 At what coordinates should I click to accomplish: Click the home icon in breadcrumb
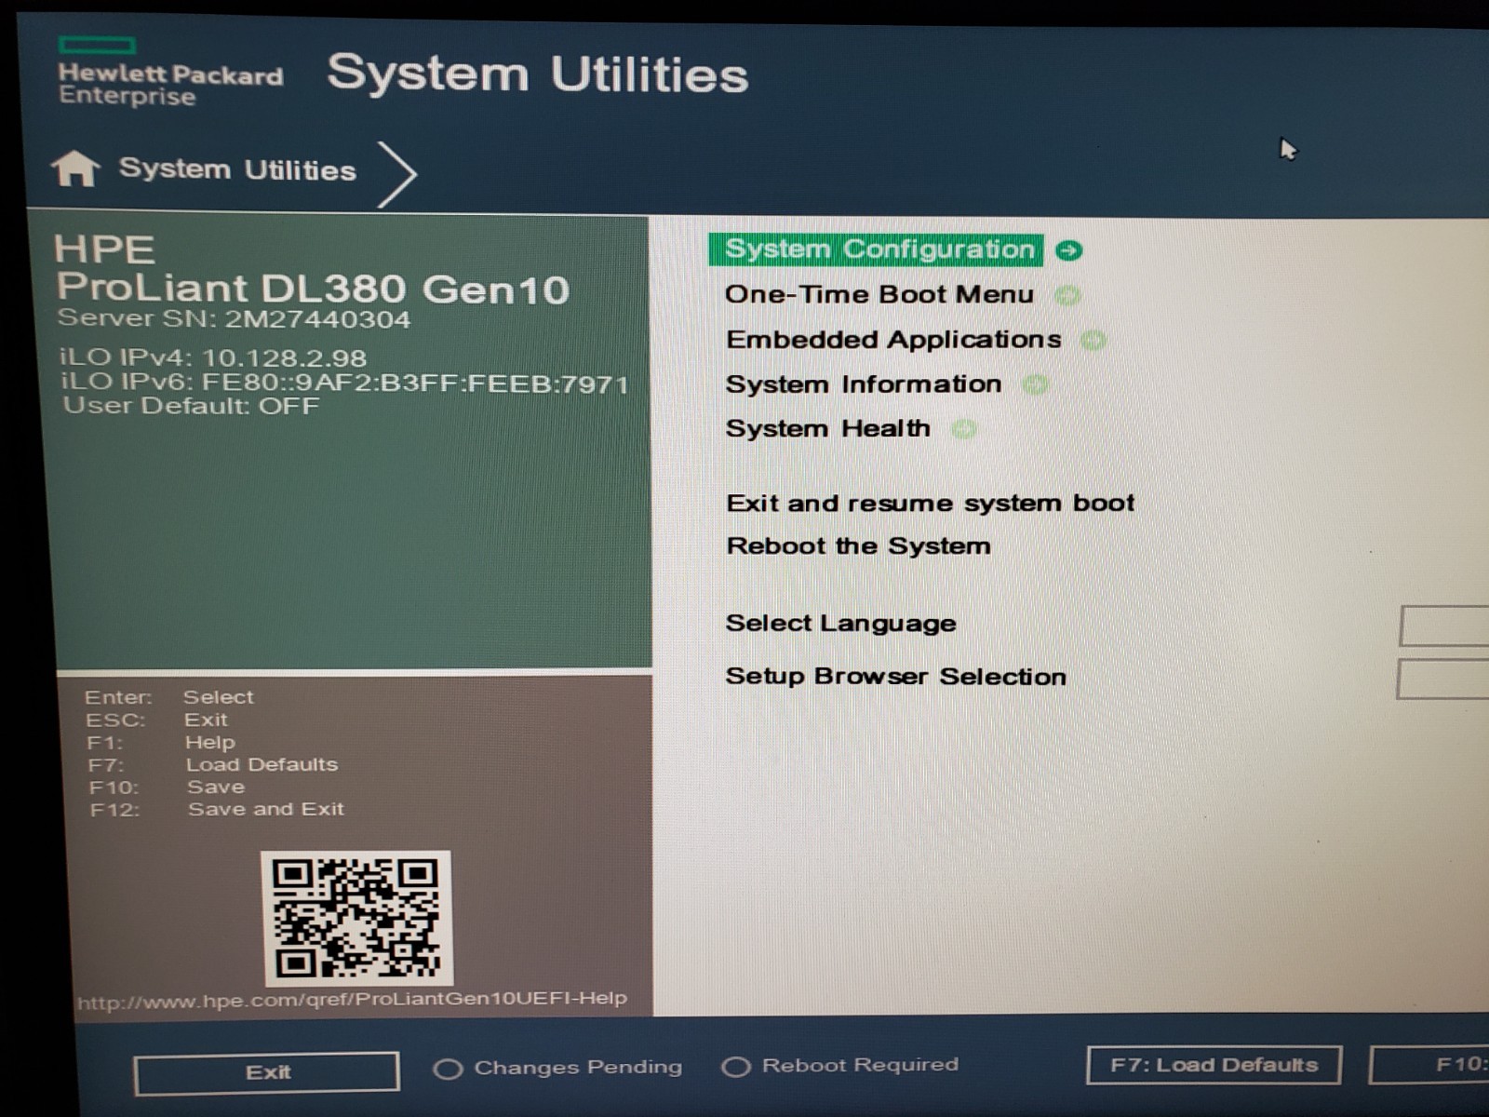[x=75, y=169]
